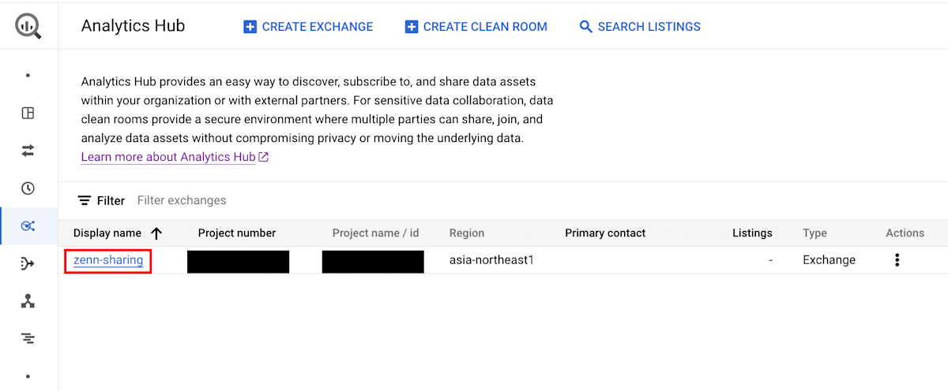Click CREATE CLEAN ROOM button
The height and width of the screenshot is (391, 948).
476,26
